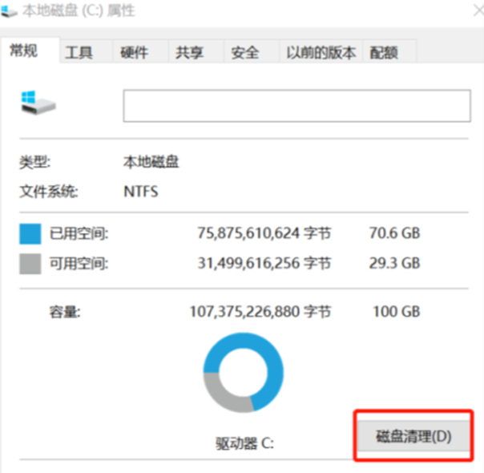The width and height of the screenshot is (484, 473).
Task: Click the capacity 107,375,226,880 字节 value
Action: 260,312
